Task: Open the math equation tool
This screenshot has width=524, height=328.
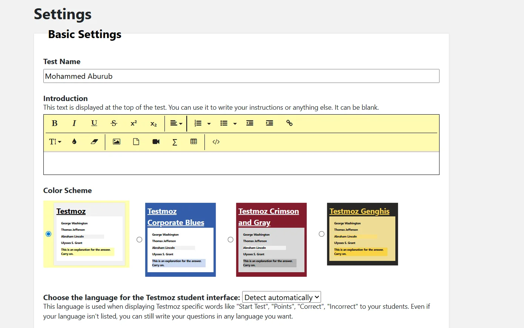Action: [x=175, y=142]
